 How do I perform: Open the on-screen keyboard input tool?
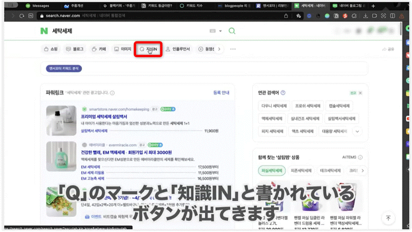(x=213, y=31)
